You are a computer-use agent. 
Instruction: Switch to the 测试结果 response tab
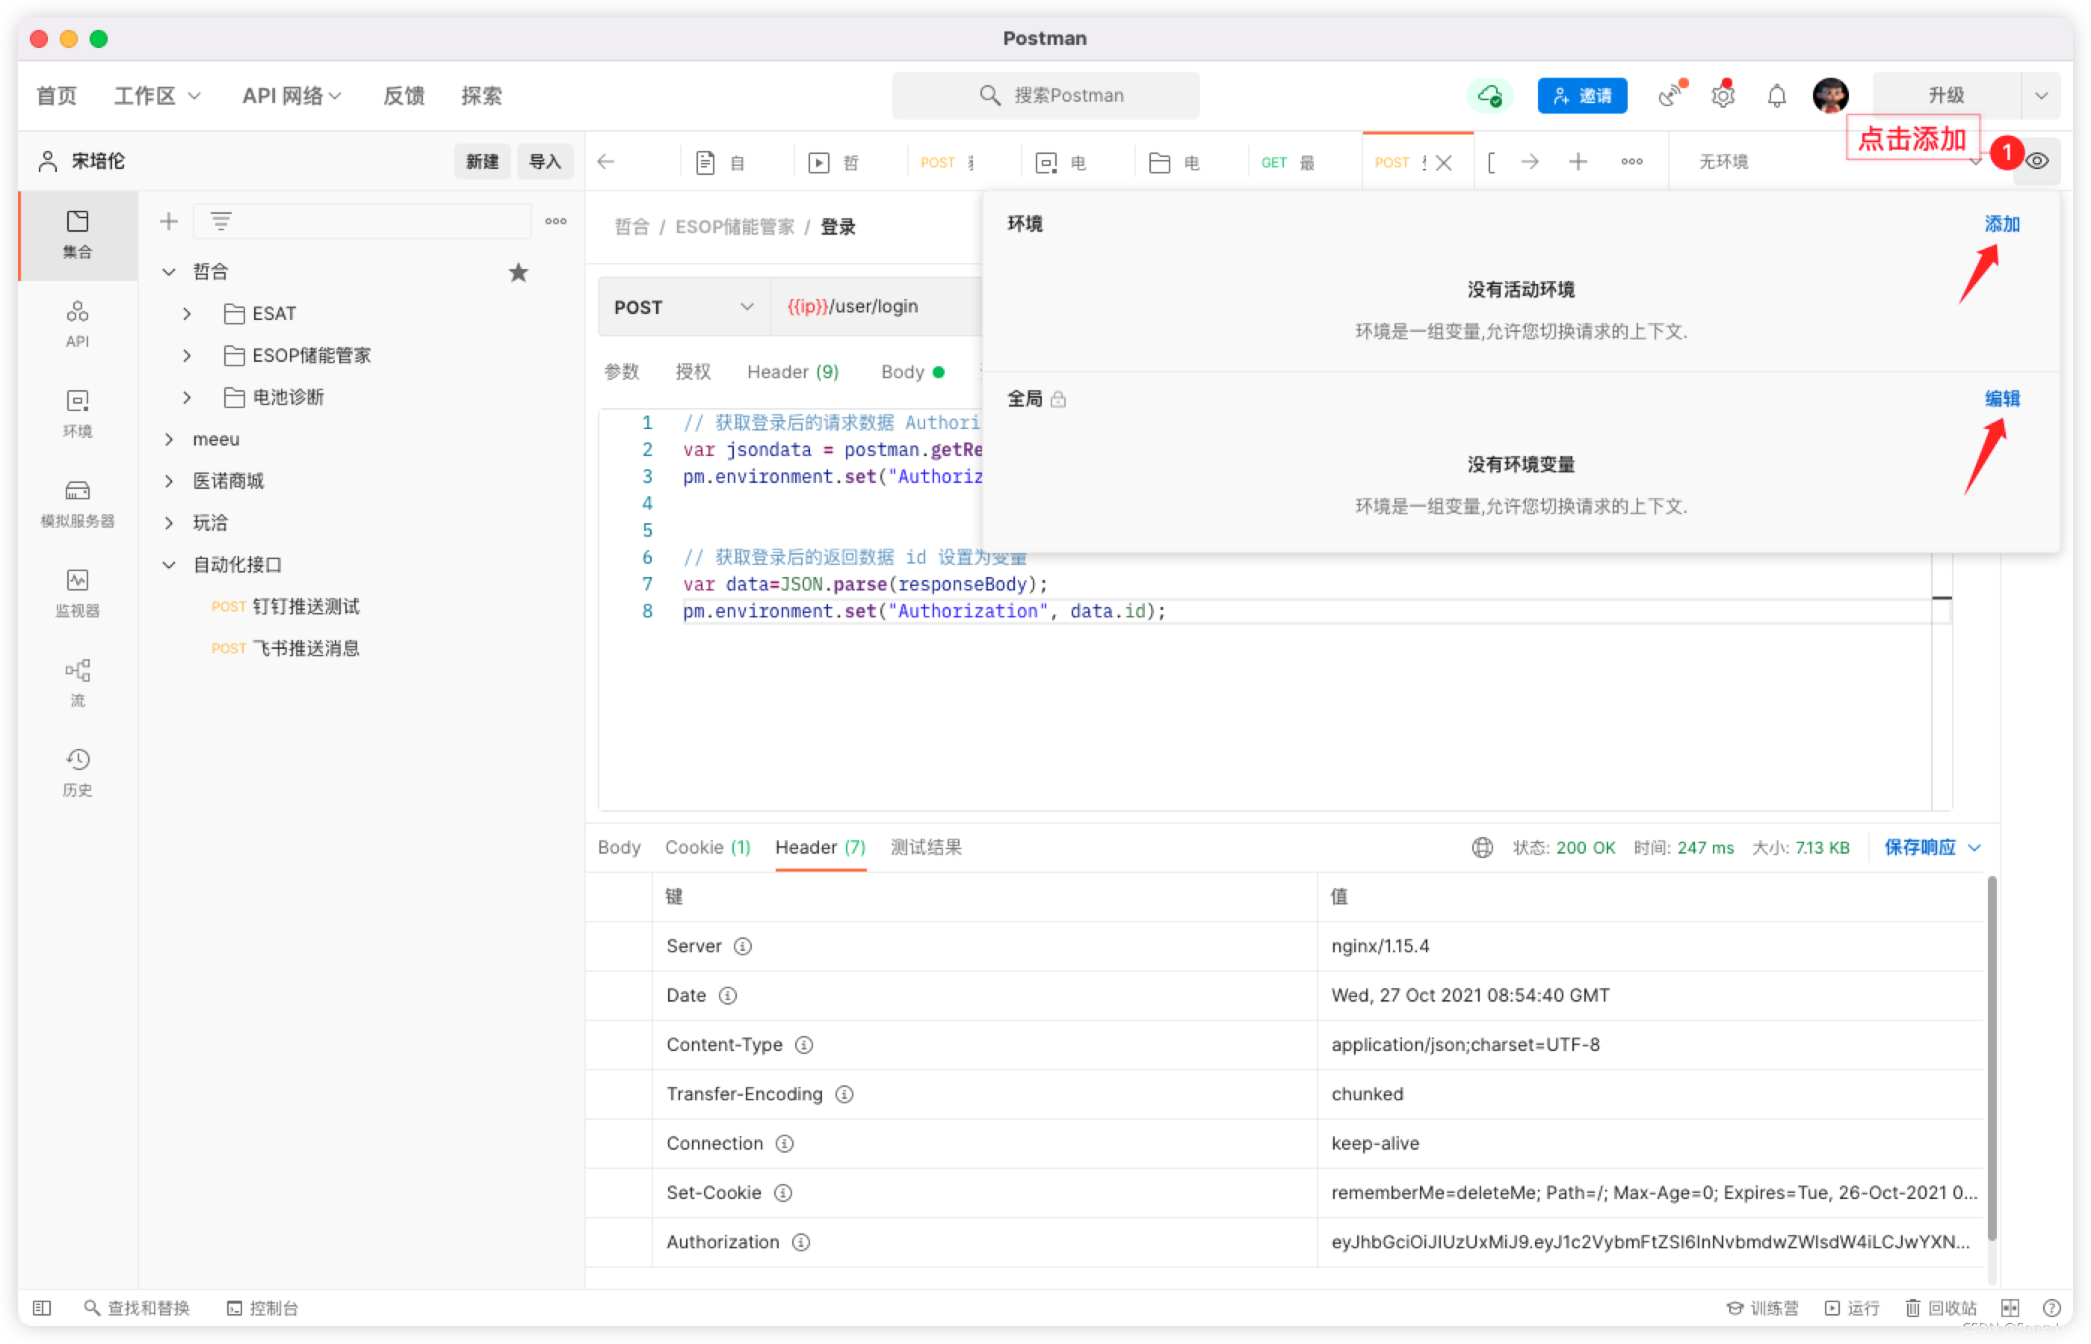point(925,847)
